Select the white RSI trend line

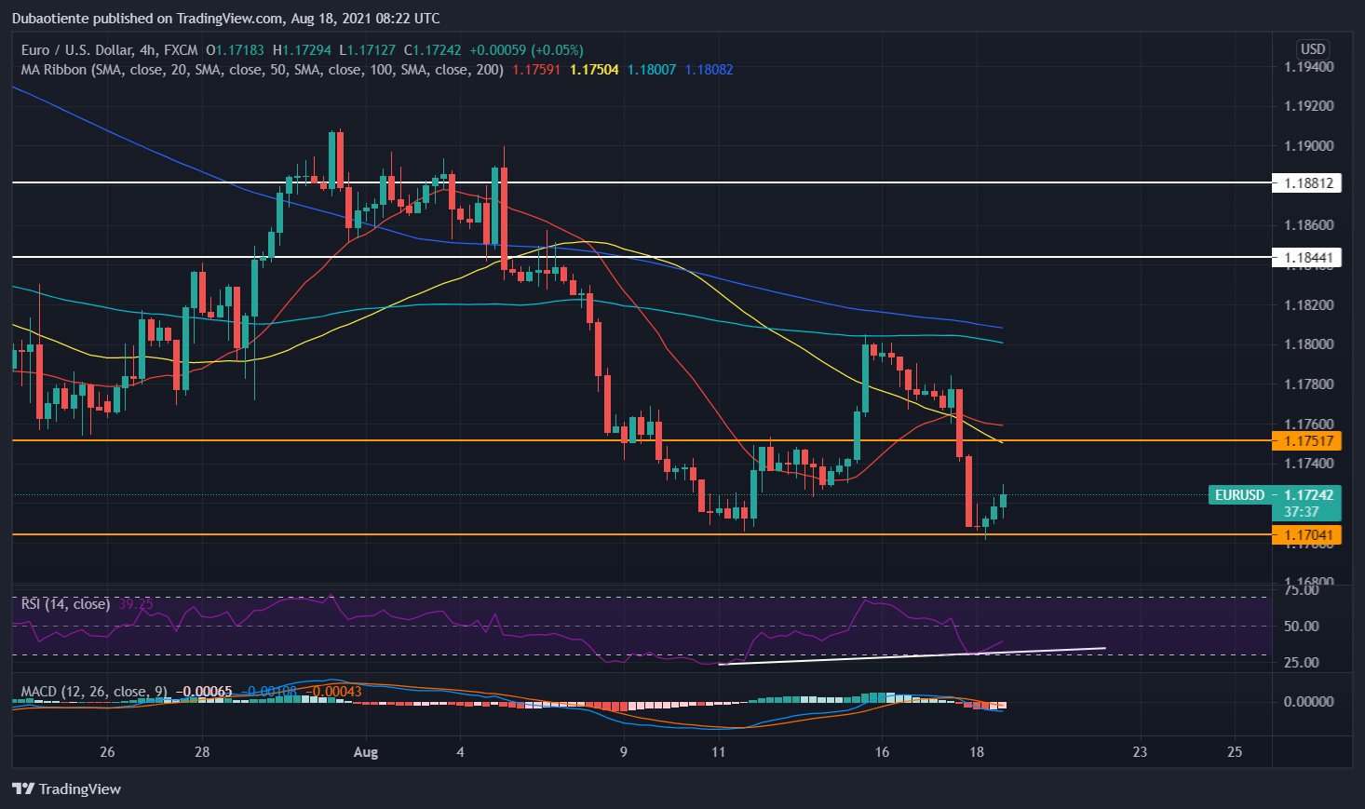912,655
